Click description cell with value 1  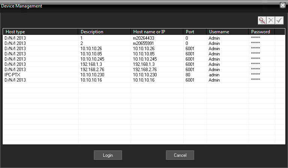click(81, 38)
